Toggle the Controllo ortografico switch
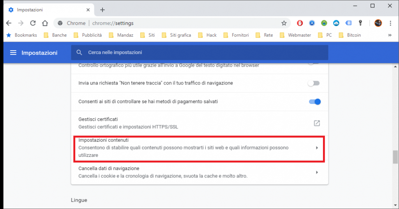The width and height of the screenshot is (399, 209). click(x=314, y=63)
